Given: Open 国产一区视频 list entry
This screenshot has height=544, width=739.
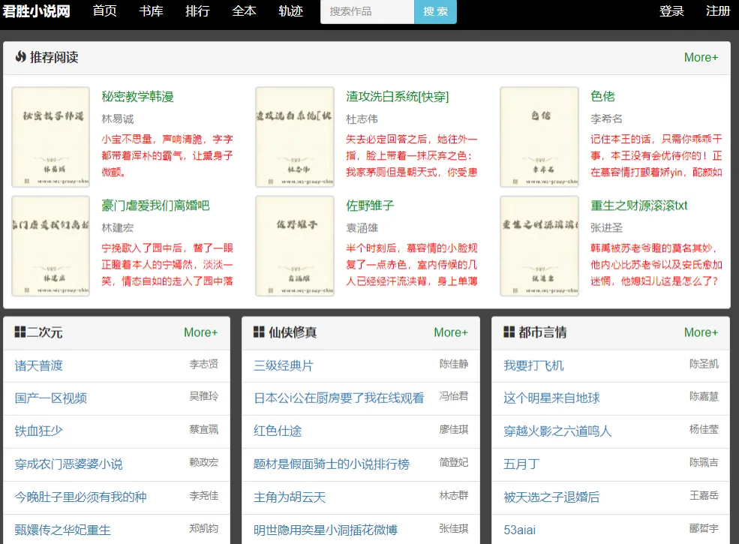Looking at the screenshot, I should 51,398.
